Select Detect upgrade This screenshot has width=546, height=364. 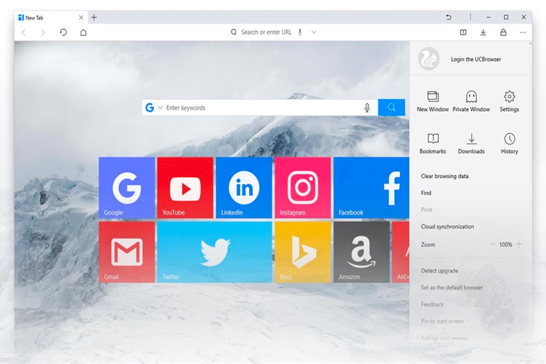coord(439,271)
